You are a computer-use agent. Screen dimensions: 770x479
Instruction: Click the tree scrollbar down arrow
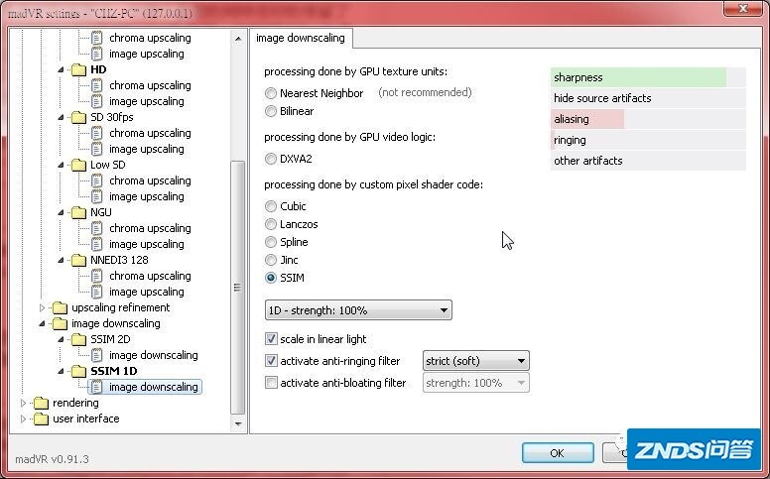238,423
